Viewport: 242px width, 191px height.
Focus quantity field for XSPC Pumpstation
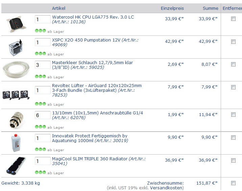tap(43, 42)
